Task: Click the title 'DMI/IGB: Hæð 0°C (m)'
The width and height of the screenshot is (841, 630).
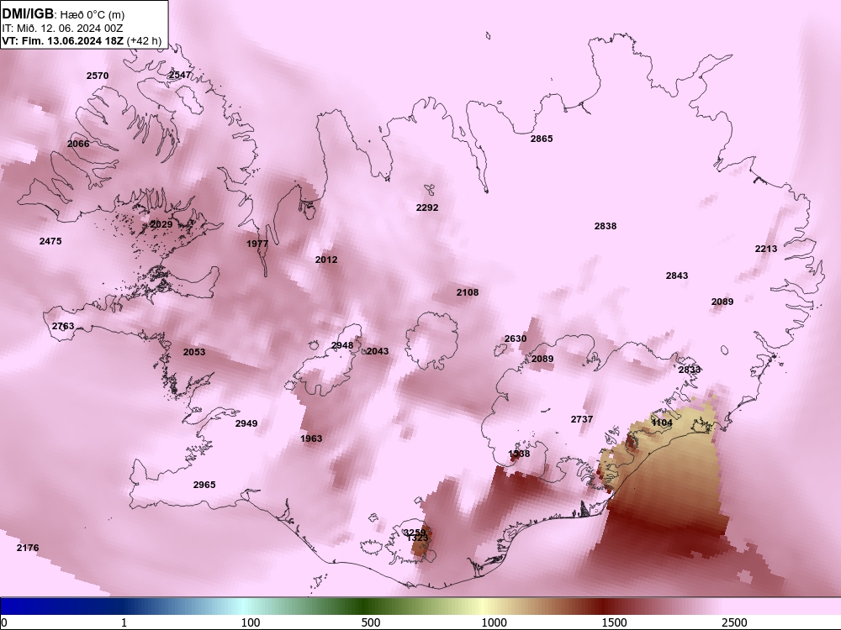Action: [63, 14]
